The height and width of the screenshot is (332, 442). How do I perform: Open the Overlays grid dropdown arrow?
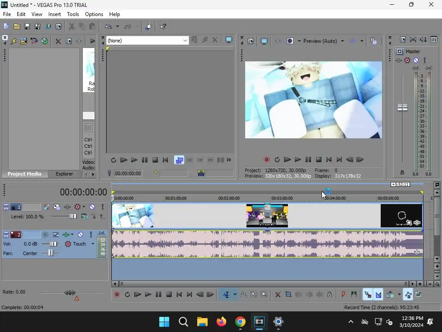(x=362, y=41)
